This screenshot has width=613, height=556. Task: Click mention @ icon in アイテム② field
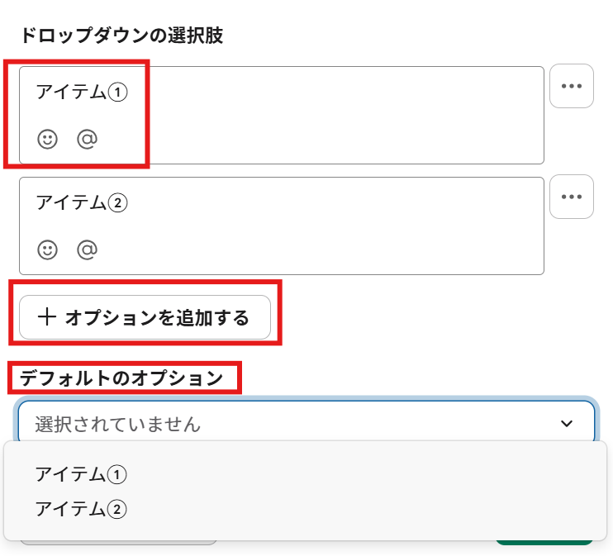pyautogui.click(x=87, y=249)
